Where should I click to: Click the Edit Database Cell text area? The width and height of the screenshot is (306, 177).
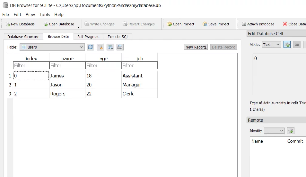pyautogui.click(x=279, y=74)
